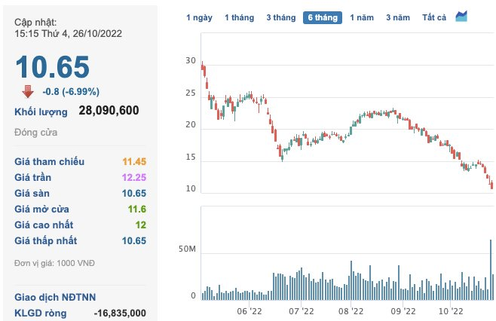The image size is (496, 321).
Task: Open the "Giao dịch NĐTNN" section heading
Action: [55, 297]
